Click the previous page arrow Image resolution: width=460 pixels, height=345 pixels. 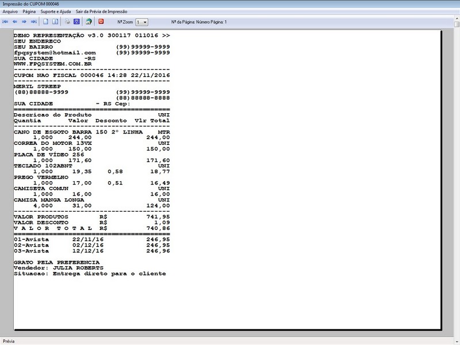(x=15, y=22)
